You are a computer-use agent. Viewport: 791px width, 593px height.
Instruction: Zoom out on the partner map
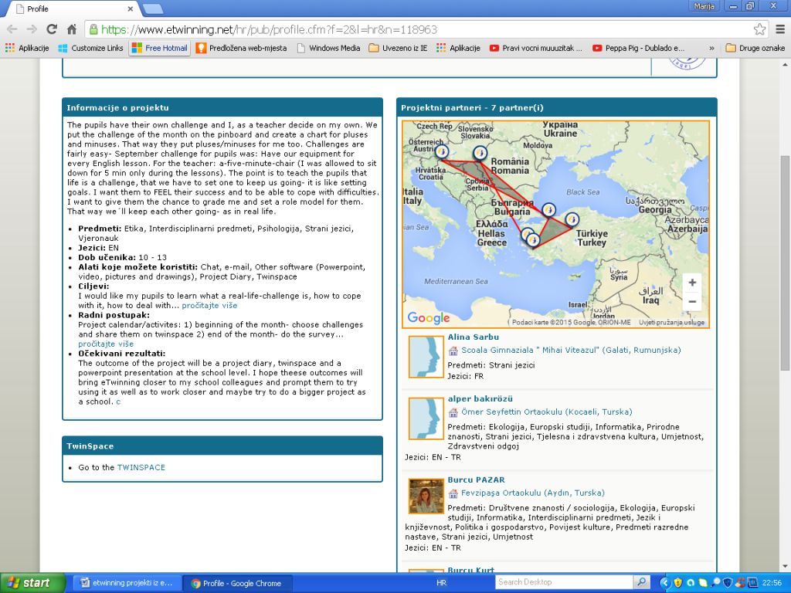[692, 302]
